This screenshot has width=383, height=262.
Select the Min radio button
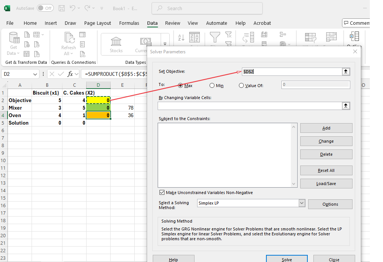tap(212, 86)
